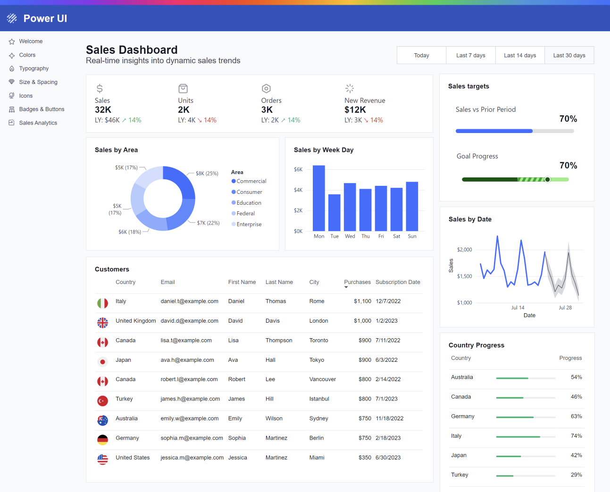The height and width of the screenshot is (492, 610).
Task: Select the Today time range
Action: click(421, 55)
